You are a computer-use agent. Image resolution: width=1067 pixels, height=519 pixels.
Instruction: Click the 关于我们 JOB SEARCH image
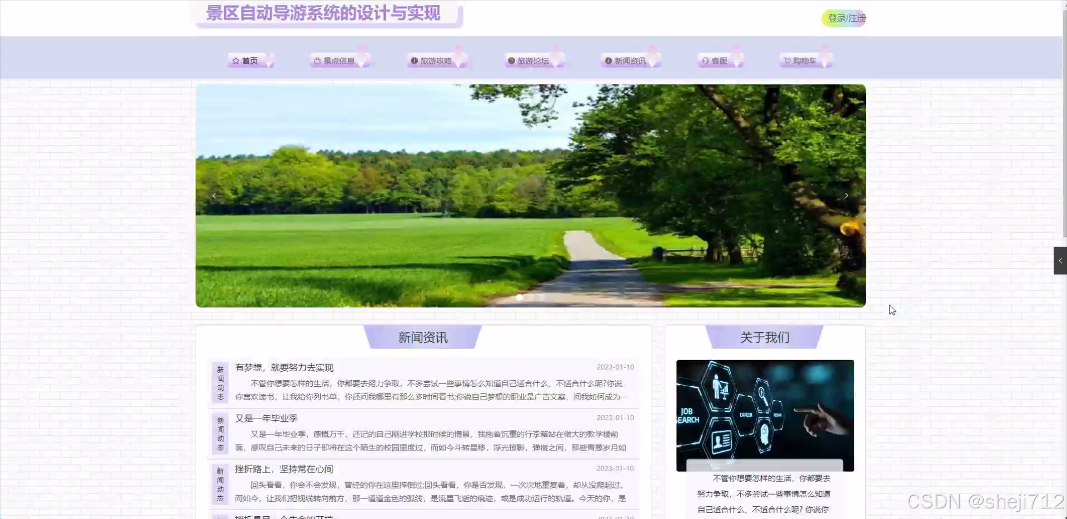click(765, 415)
